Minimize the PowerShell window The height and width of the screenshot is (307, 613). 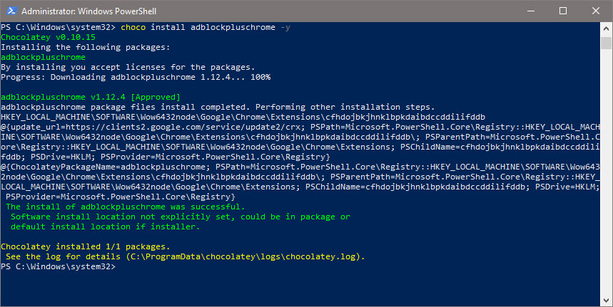click(x=530, y=11)
